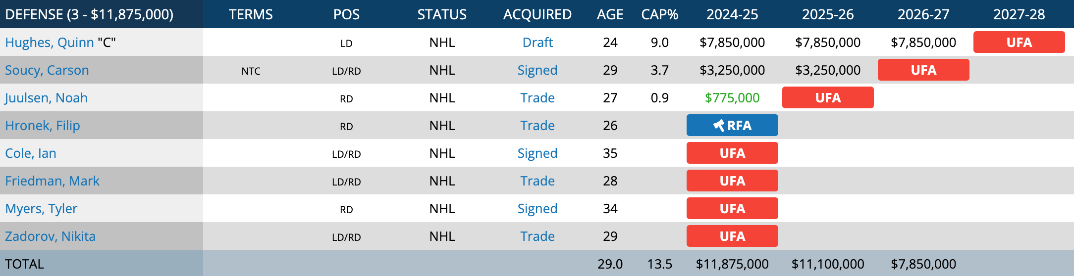The image size is (1074, 276).
Task: Open Tyler Myers player link
Action: [x=41, y=209]
